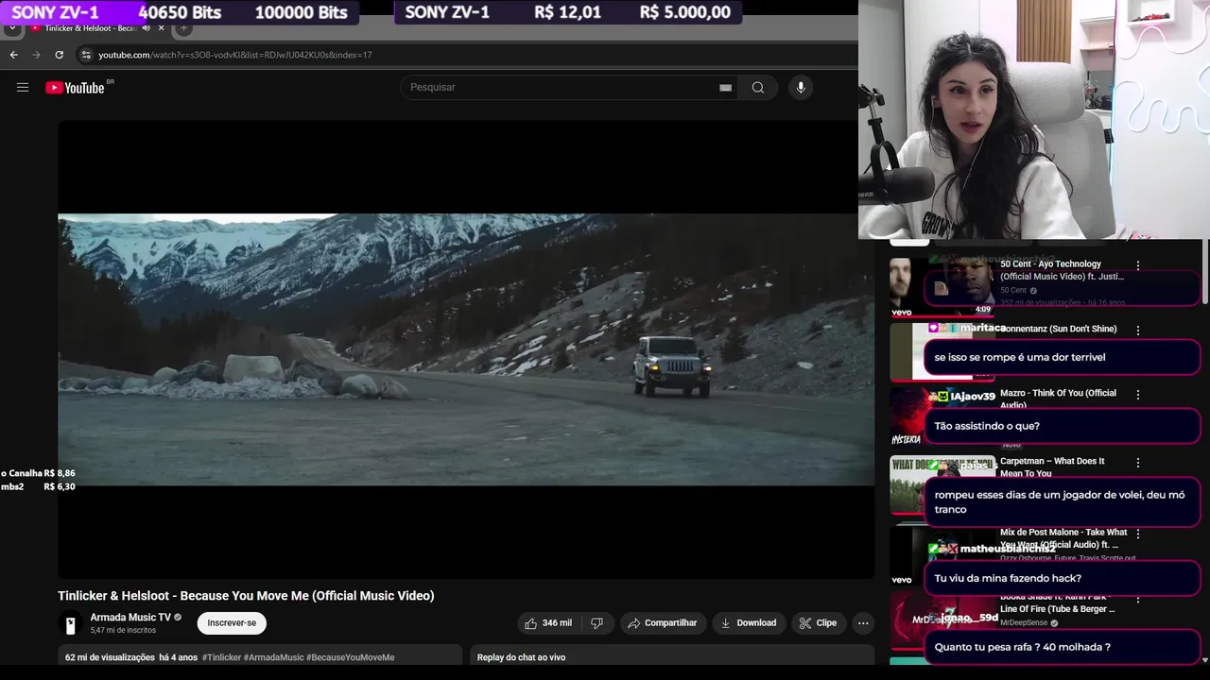Open options menu for Post Malone mix

pyautogui.click(x=1138, y=535)
